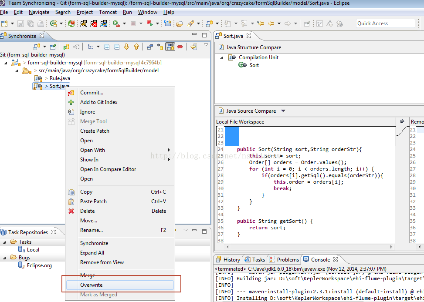Choose Overwrite from the context menu
The width and height of the screenshot is (424, 302).
pos(120,285)
